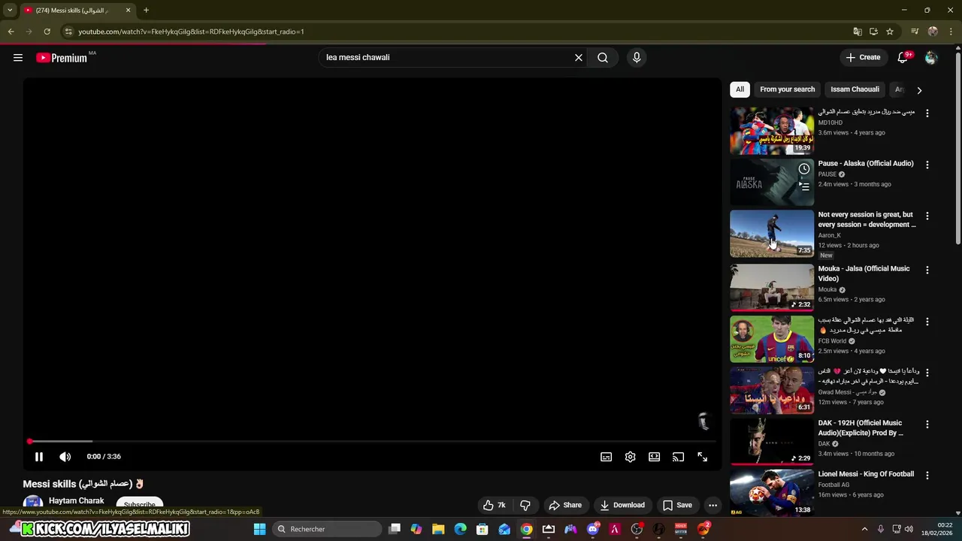Open options for MD10HD video
The image size is (962, 541).
[x=927, y=113]
